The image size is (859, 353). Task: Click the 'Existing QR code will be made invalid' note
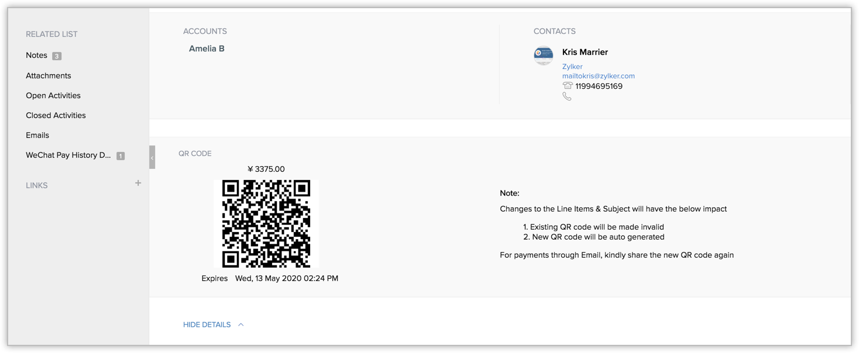coord(593,227)
